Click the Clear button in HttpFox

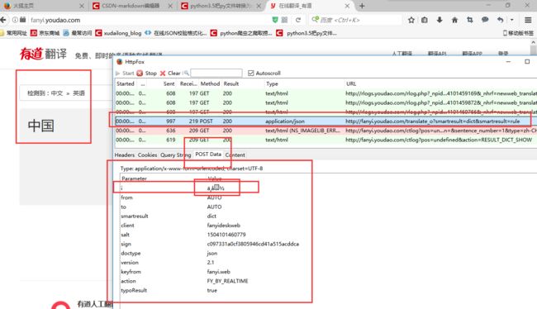170,73
